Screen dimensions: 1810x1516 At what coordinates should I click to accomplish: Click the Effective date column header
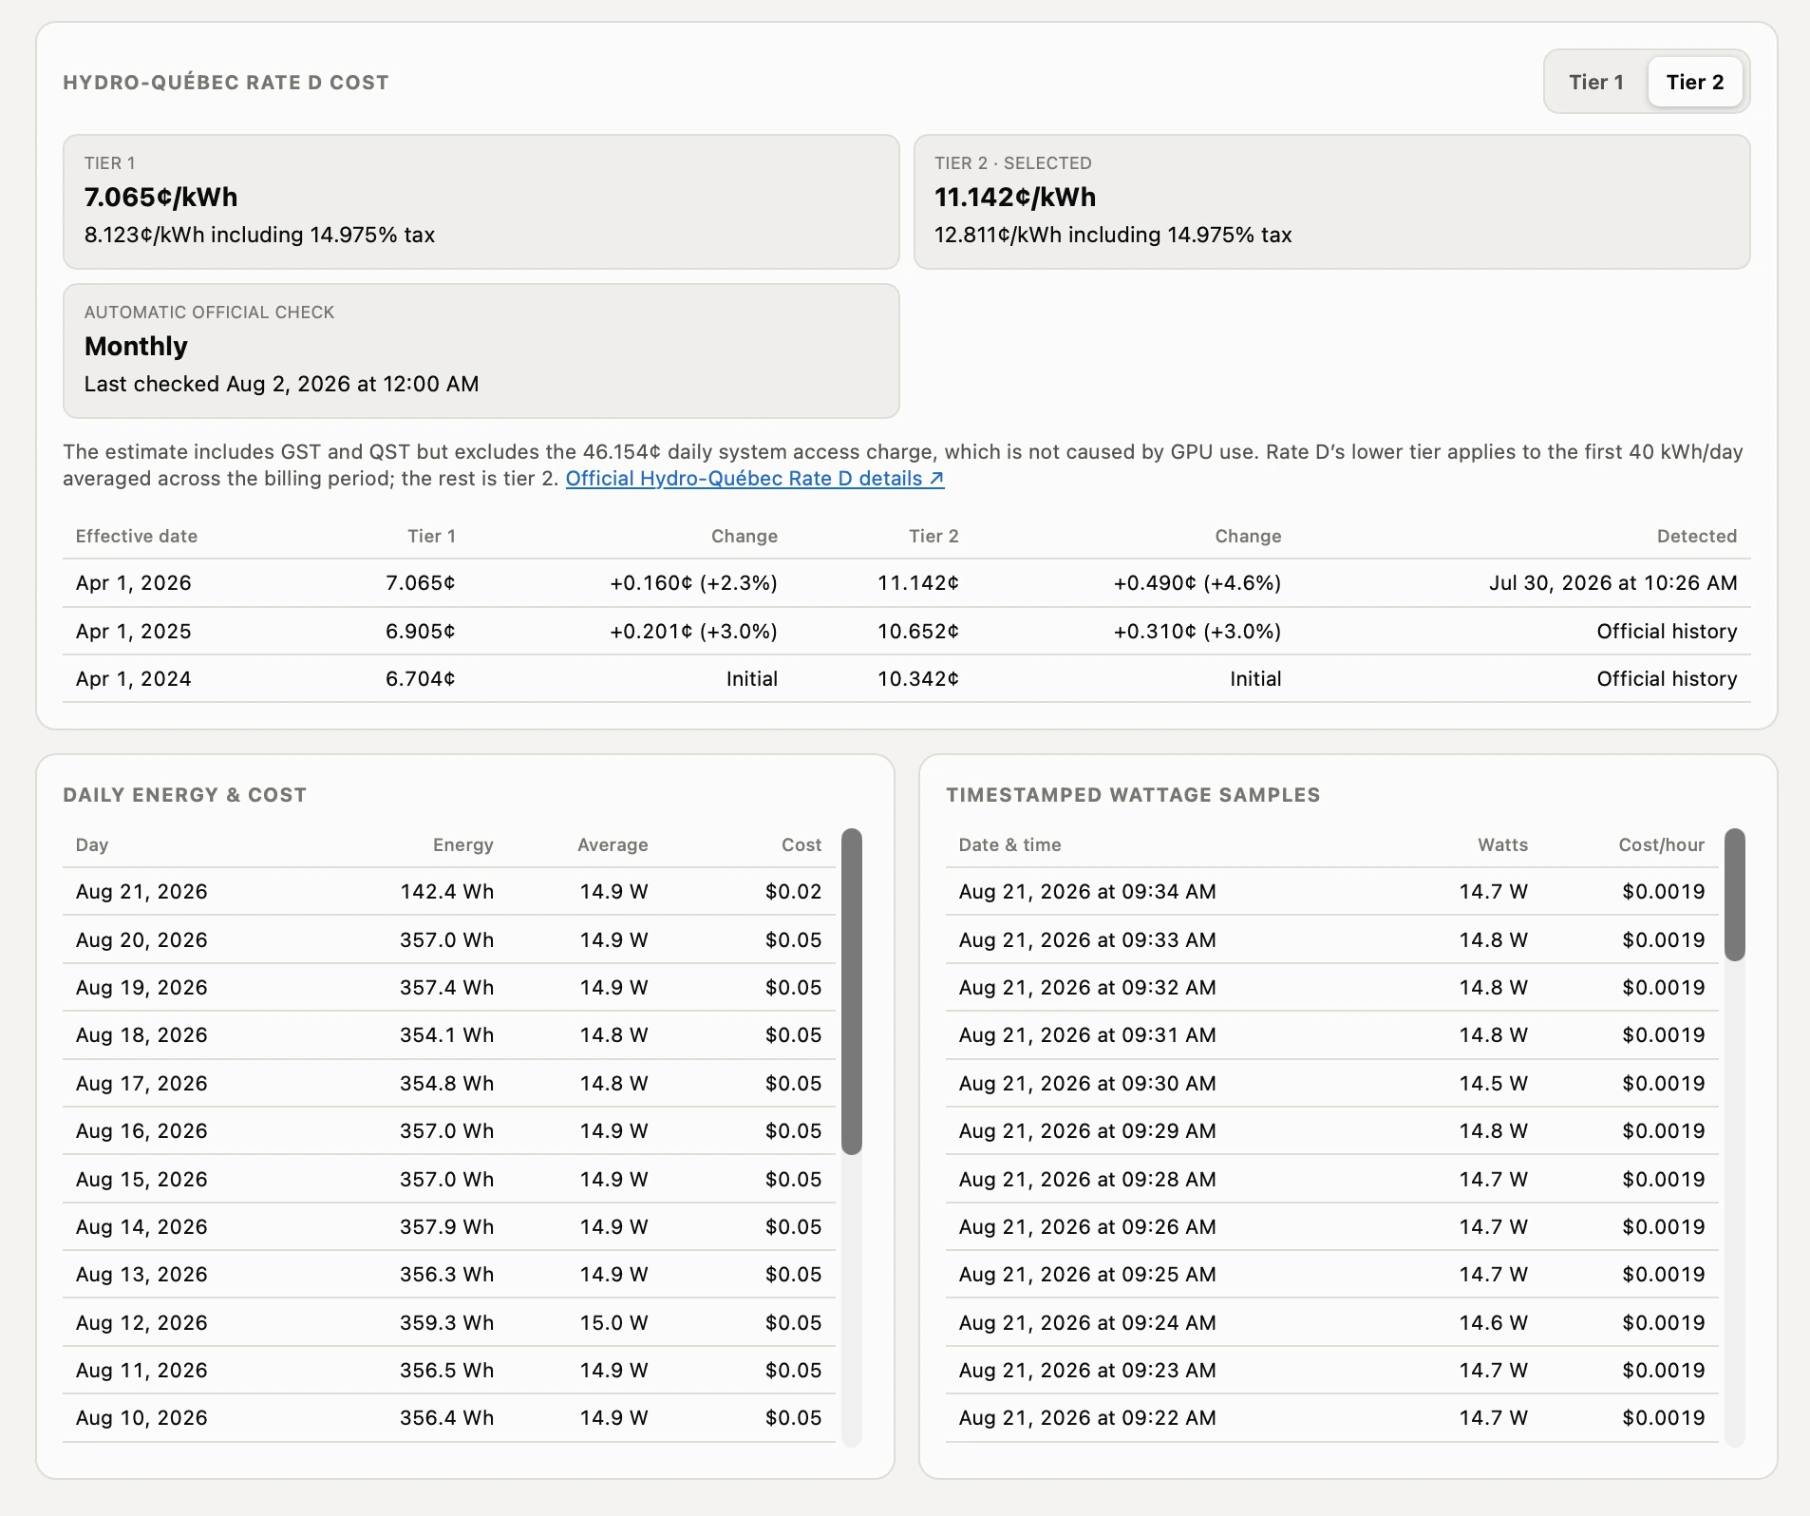point(137,537)
